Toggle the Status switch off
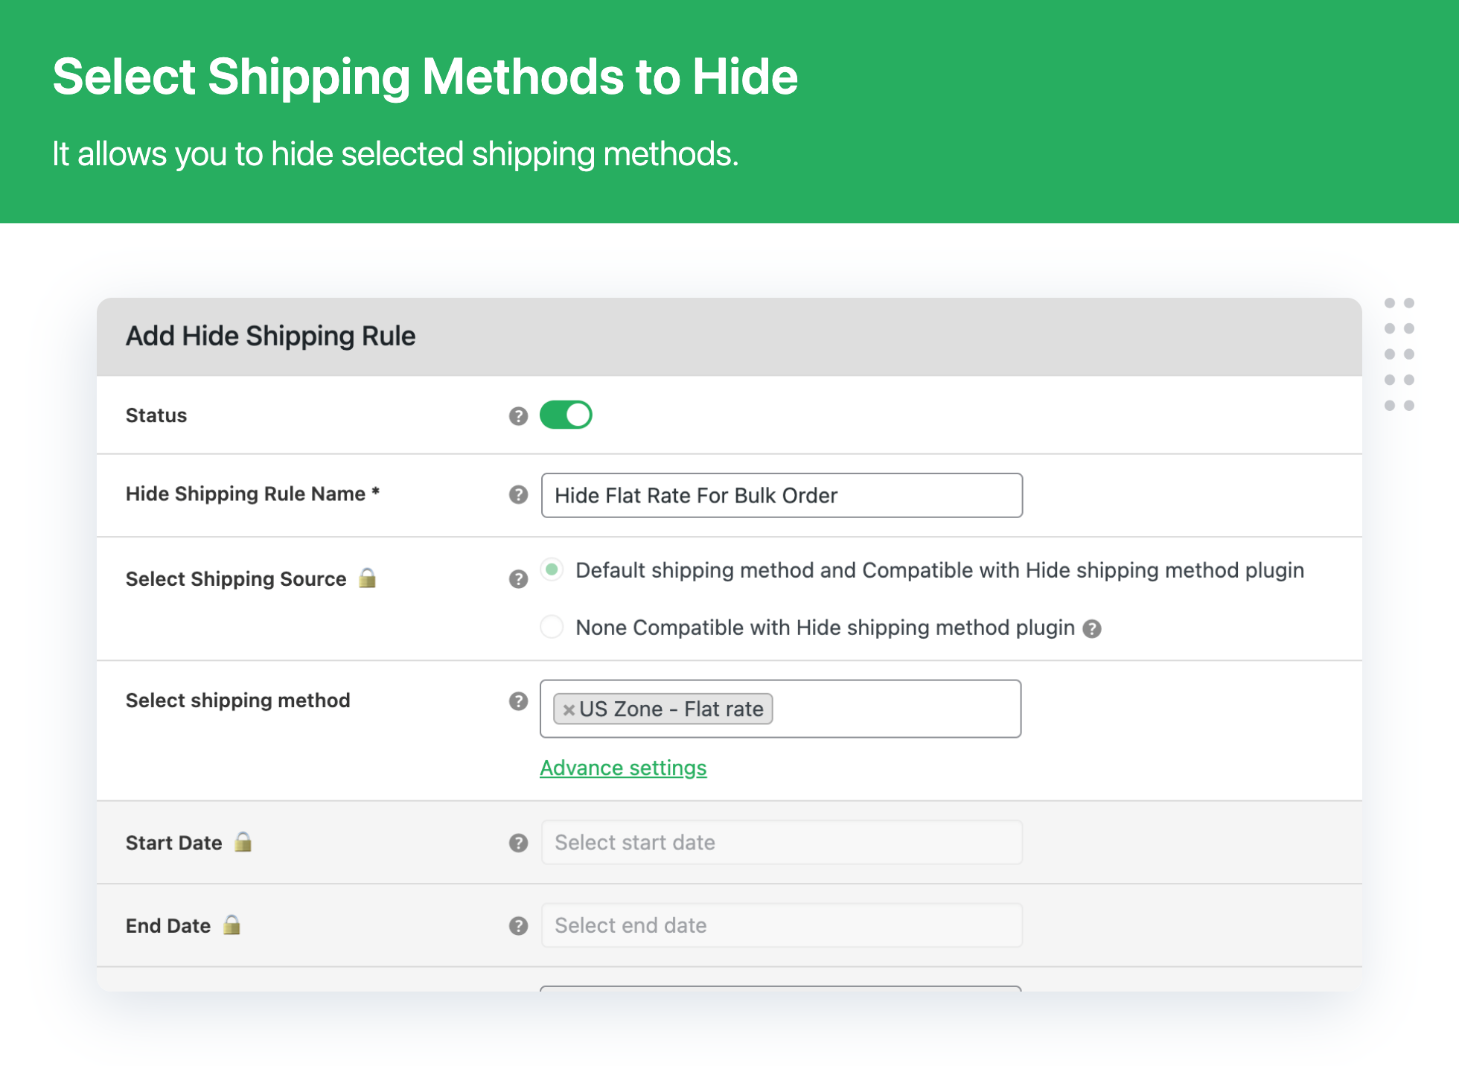This screenshot has height=1066, width=1459. click(566, 415)
